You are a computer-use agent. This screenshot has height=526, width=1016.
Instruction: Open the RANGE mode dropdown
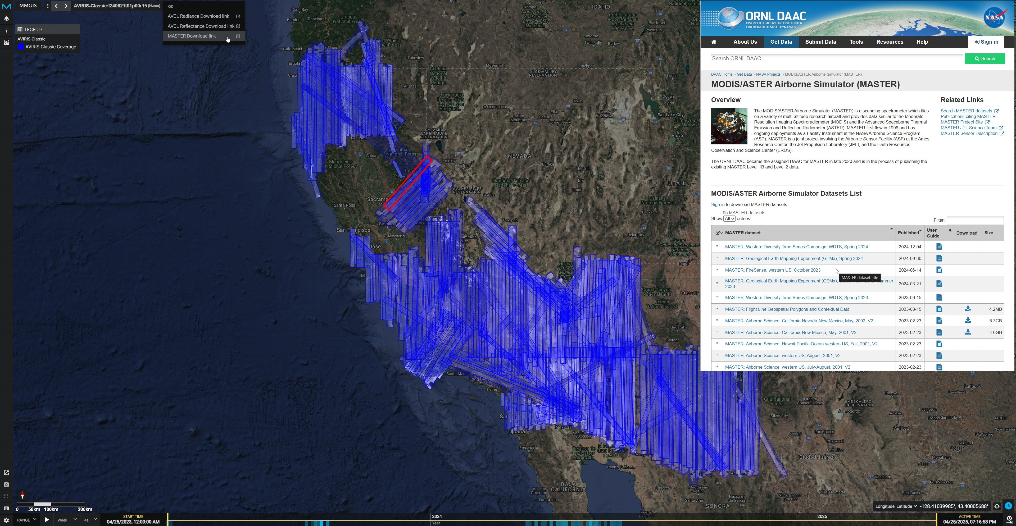[27, 520]
